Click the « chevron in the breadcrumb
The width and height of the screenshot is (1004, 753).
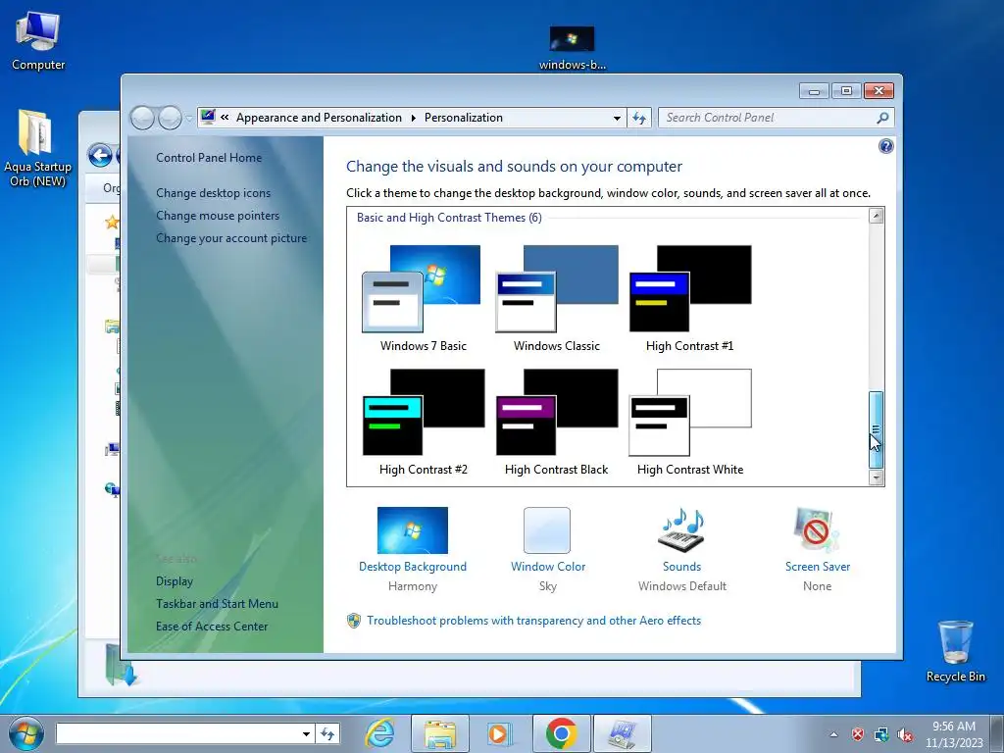click(x=225, y=118)
